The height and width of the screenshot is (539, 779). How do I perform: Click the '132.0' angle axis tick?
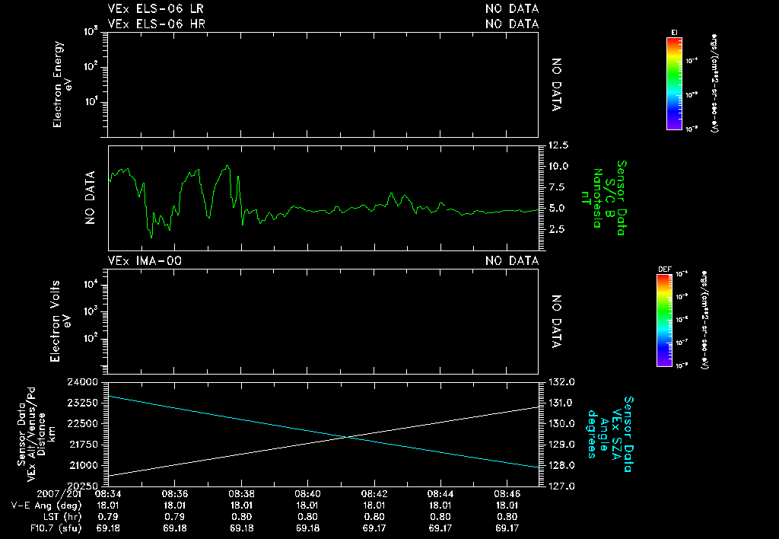(x=562, y=382)
